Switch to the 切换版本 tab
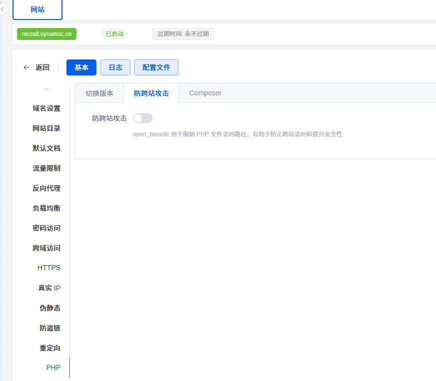Image resolution: width=436 pixels, height=381 pixels. [x=99, y=93]
